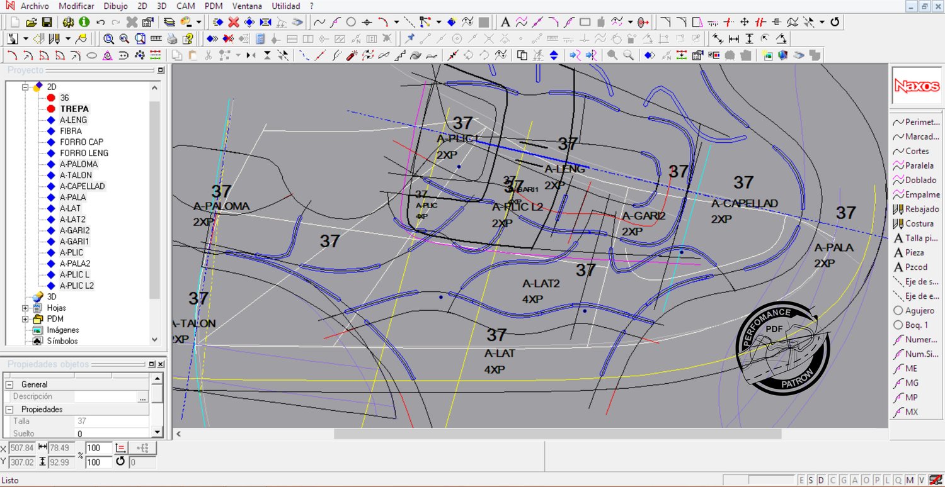Collapse the General properties section

click(x=9, y=384)
